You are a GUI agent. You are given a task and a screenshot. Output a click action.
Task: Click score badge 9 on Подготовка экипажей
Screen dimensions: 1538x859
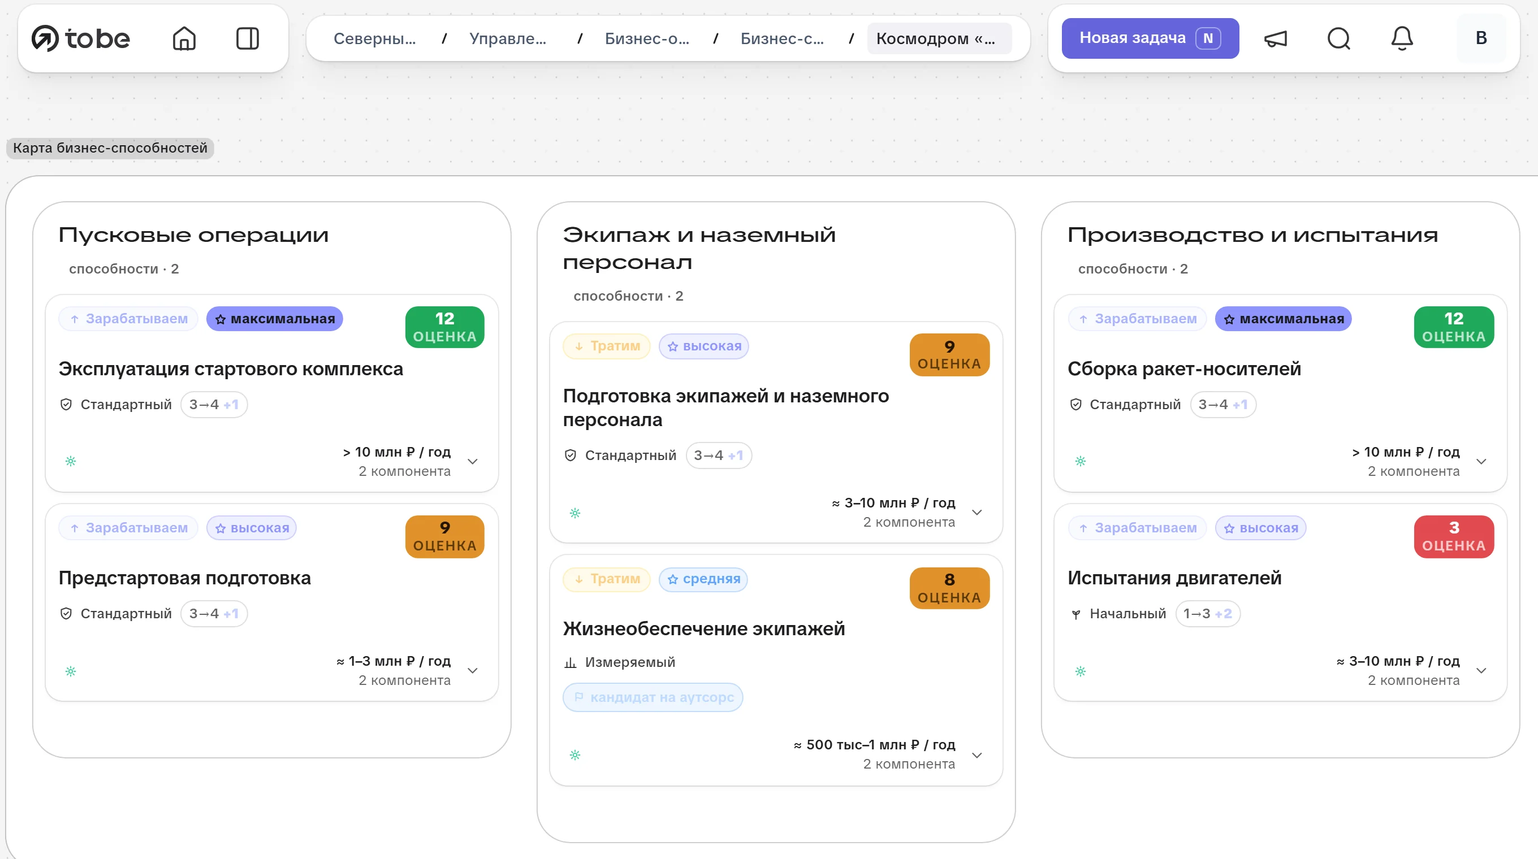(949, 354)
